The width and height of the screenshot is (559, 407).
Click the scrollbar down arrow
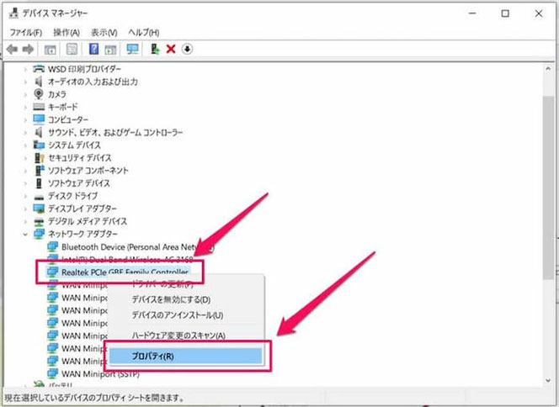click(547, 381)
